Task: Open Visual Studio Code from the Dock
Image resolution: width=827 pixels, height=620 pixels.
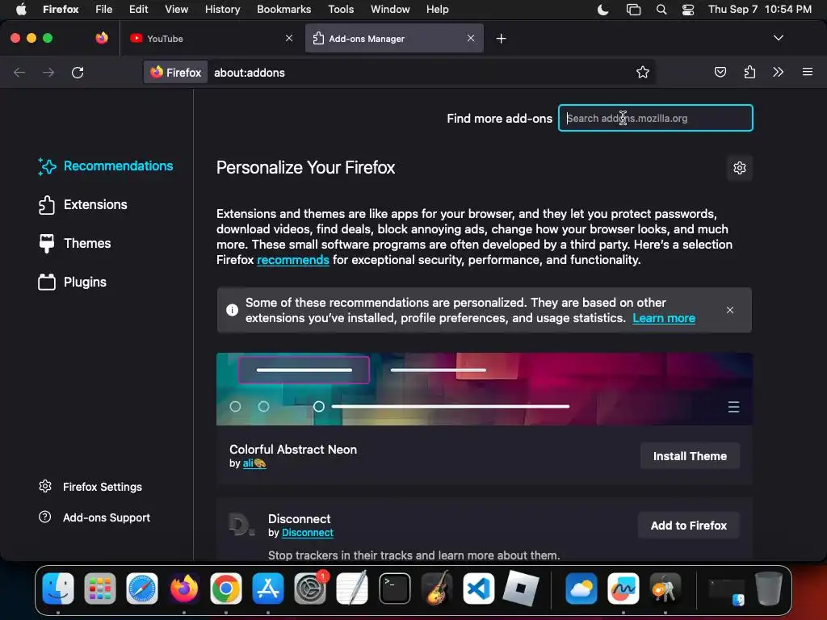Action: coord(479,588)
